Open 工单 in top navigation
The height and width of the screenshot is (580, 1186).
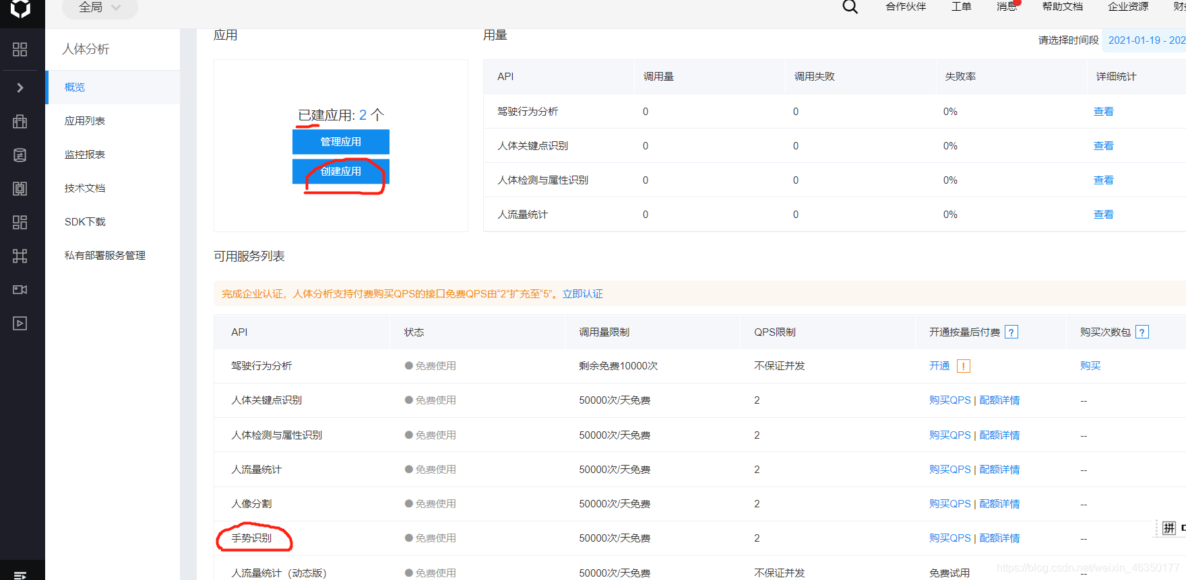[962, 7]
